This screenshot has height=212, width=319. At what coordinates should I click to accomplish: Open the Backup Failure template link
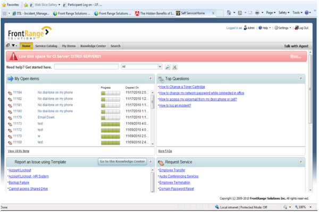tap(19, 183)
